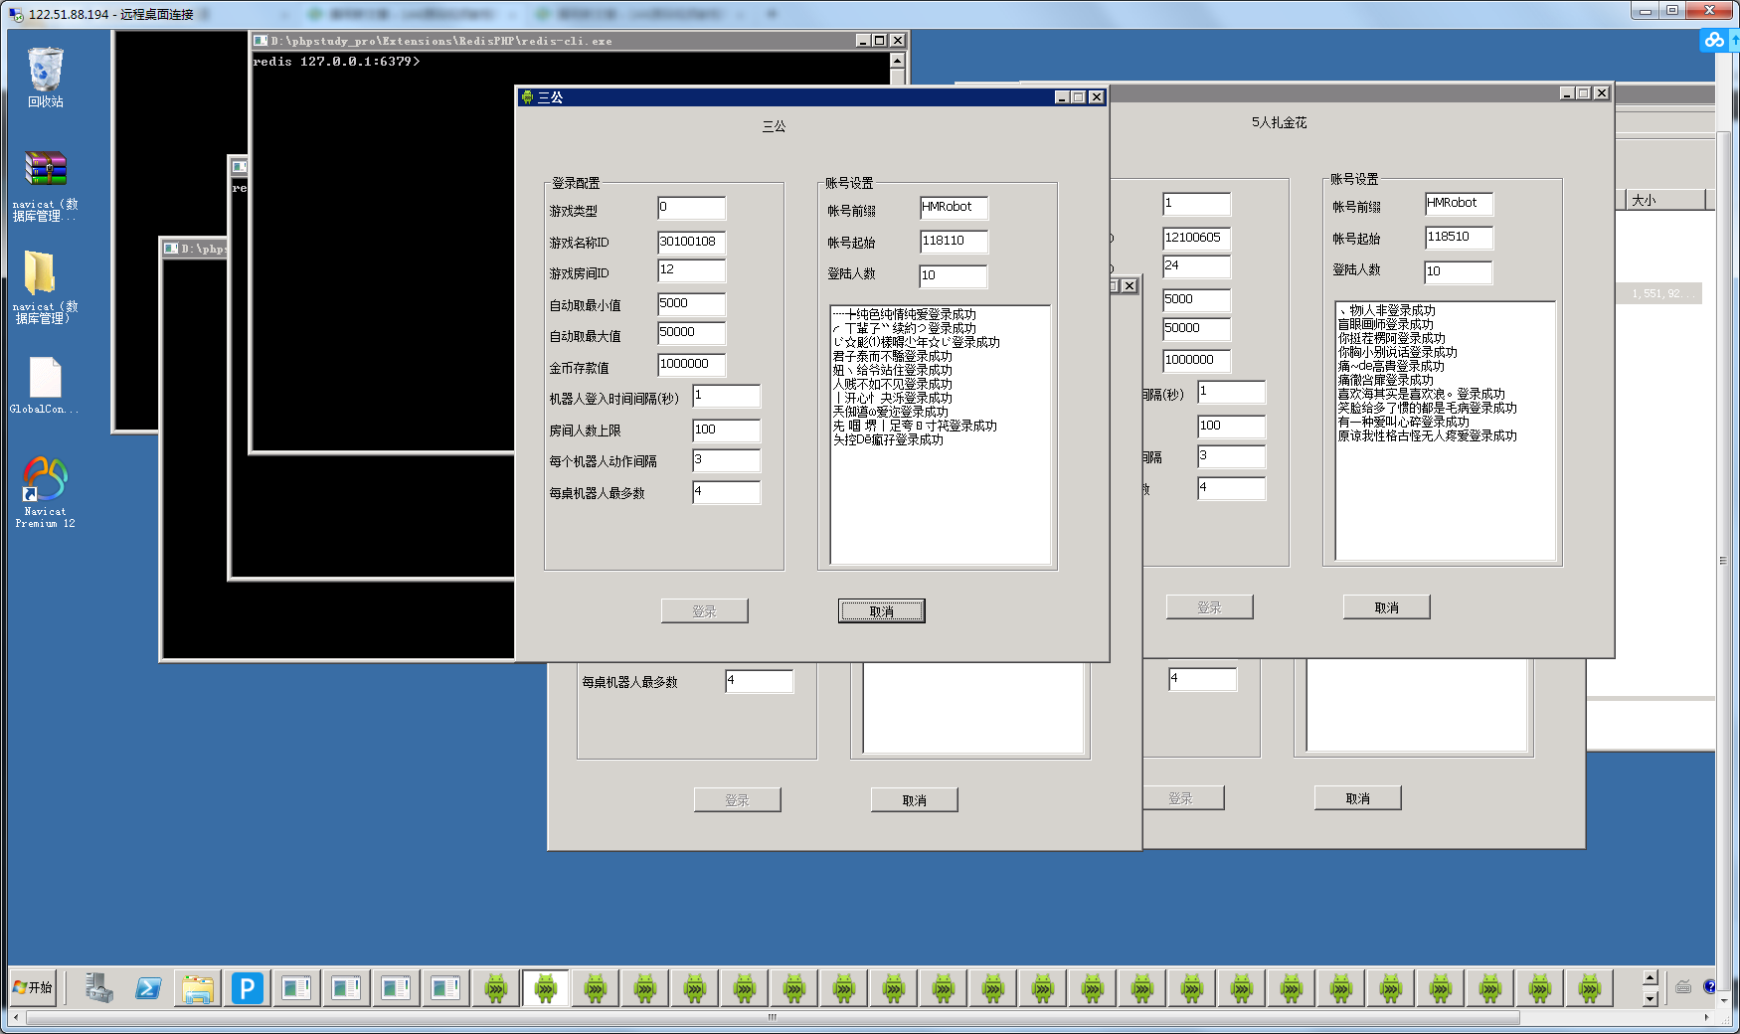Click the 帐号起始 field showing 118110
The width and height of the screenshot is (1740, 1034).
tap(953, 242)
